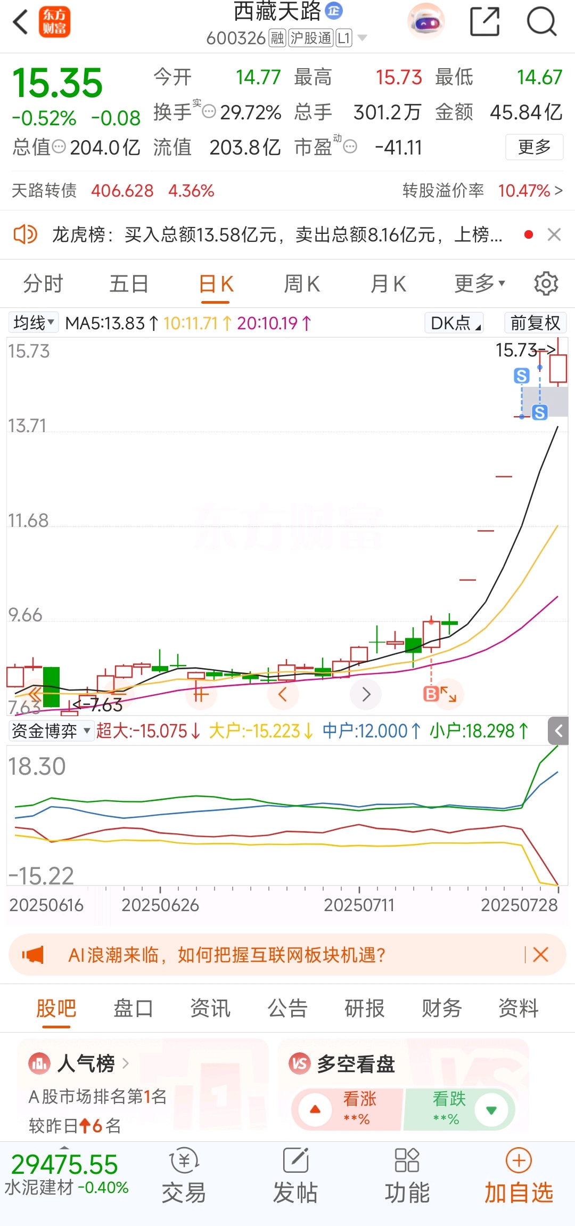Switch to the 周K chart tab
This screenshot has height=1226, width=575.
coord(302,283)
